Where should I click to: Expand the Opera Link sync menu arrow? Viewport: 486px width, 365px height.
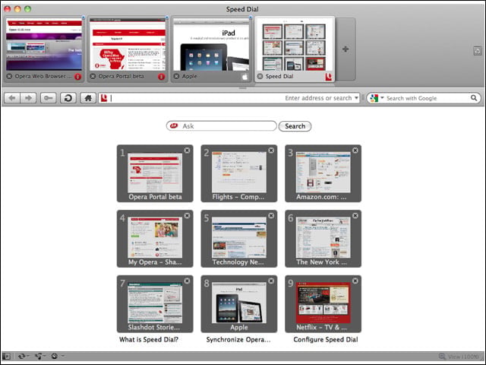point(28,356)
